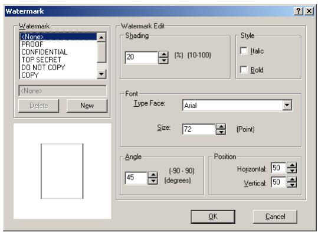Decrease Angle with down arrow
This screenshot has height=232, width=318.
click(x=153, y=181)
